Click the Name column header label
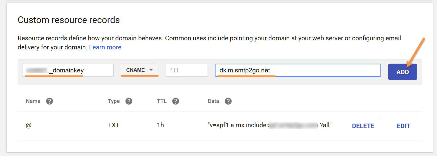Image resolution: width=437 pixels, height=156 pixels. coord(33,101)
